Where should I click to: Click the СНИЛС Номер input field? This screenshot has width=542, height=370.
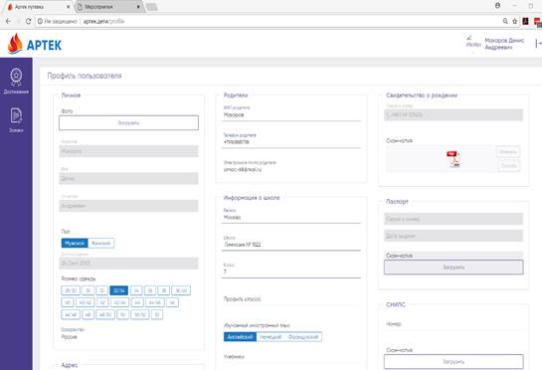453,324
